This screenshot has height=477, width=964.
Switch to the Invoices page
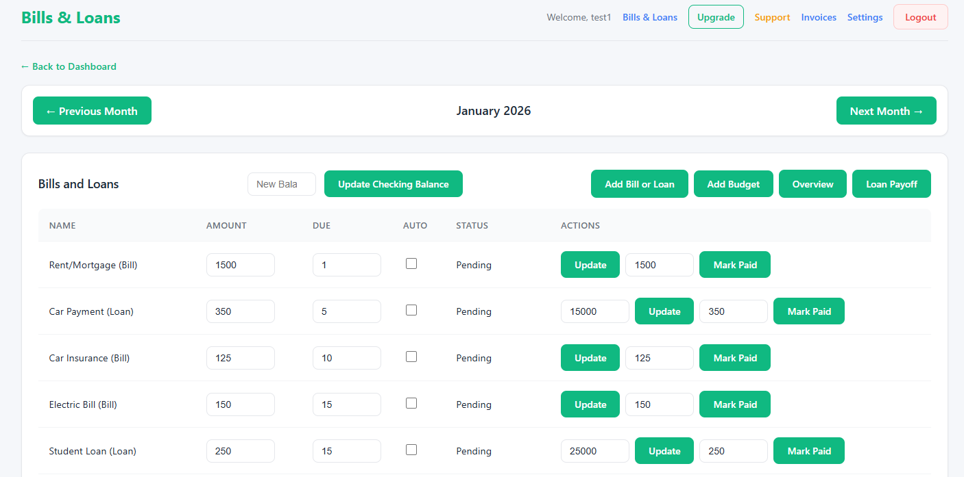[x=819, y=17]
